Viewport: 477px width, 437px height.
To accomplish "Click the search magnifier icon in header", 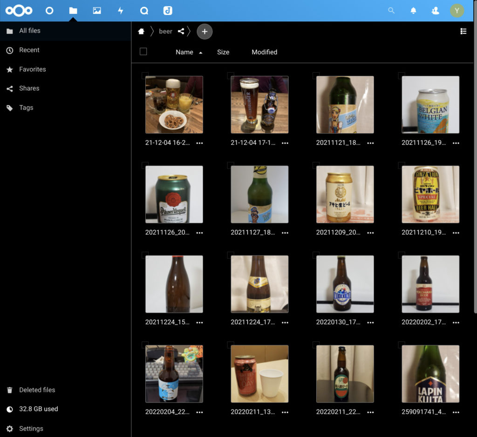I will (391, 11).
